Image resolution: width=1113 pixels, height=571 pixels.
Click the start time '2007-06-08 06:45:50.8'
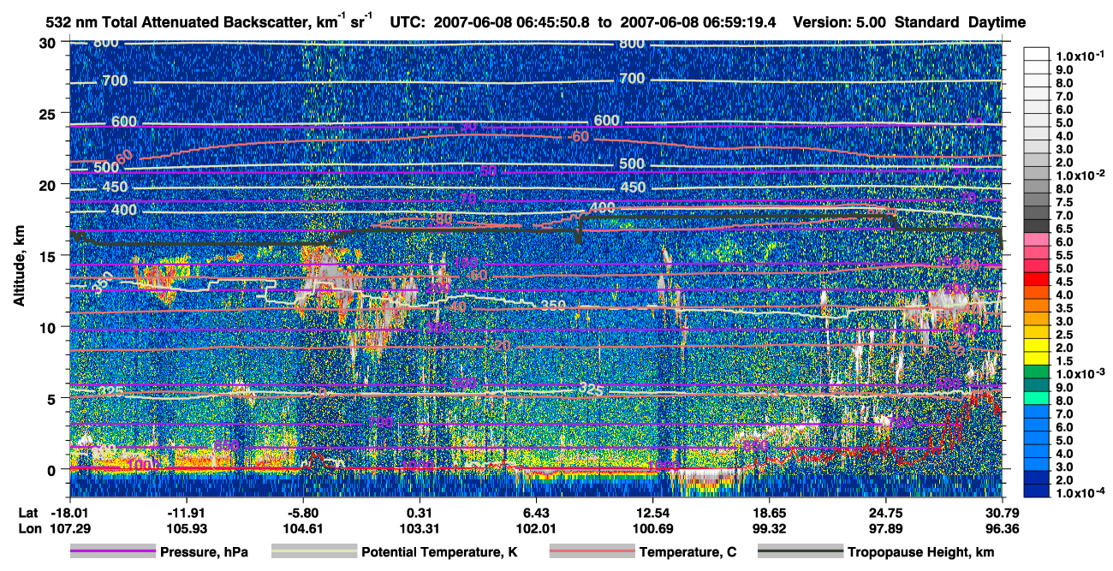[x=514, y=21]
